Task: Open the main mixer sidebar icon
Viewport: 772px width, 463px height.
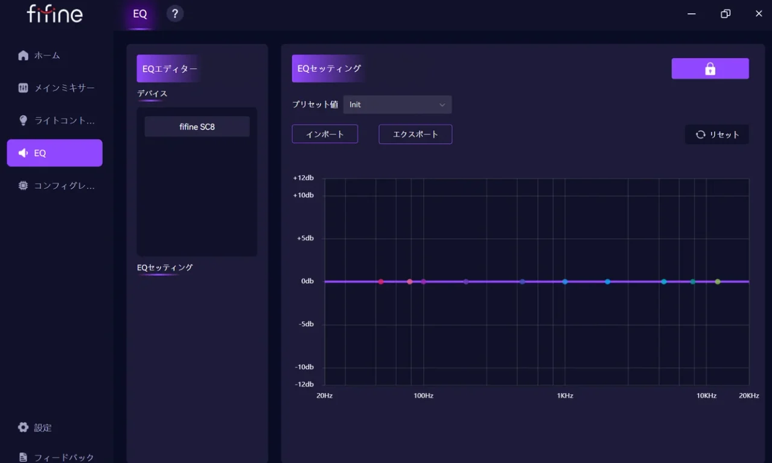Action: click(23, 88)
